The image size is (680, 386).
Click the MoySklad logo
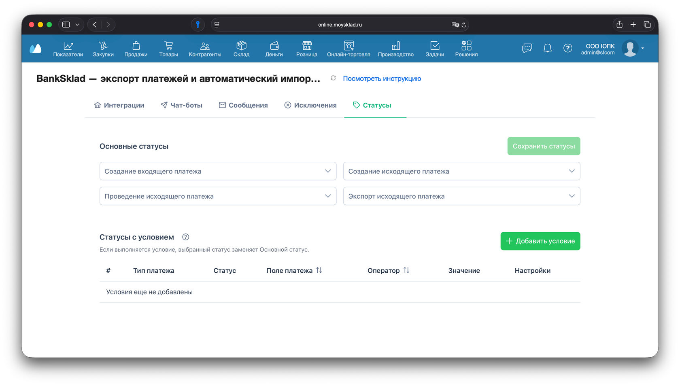point(36,49)
